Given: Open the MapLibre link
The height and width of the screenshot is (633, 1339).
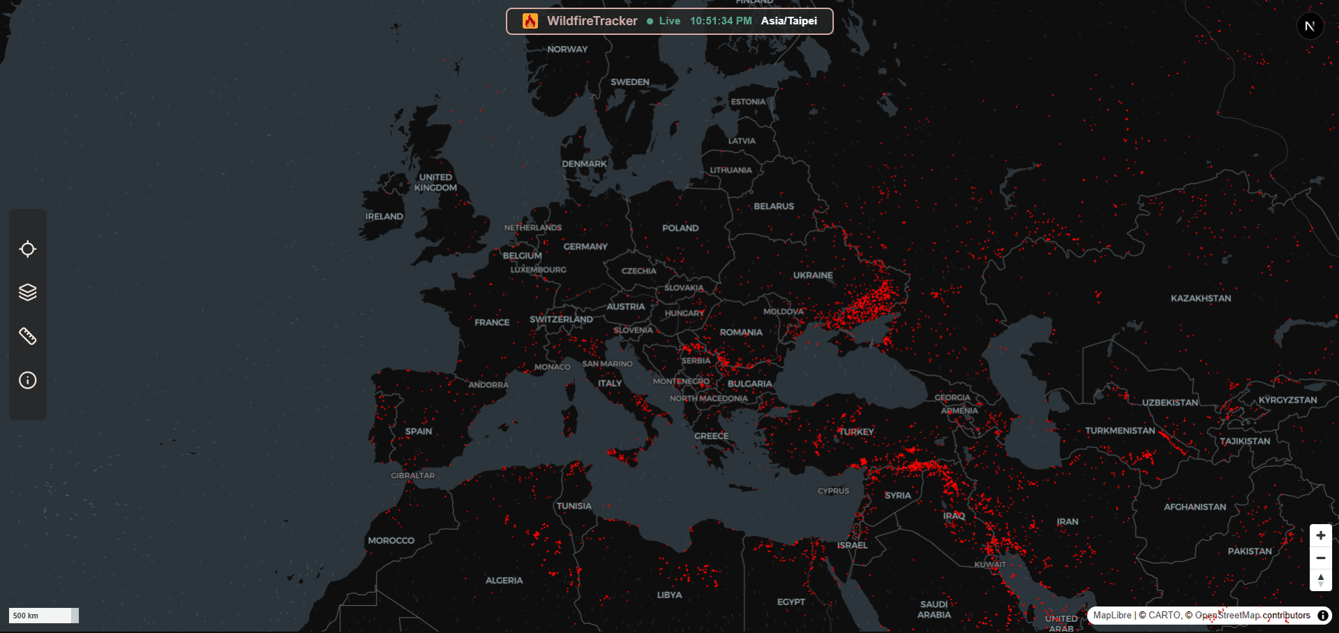Looking at the screenshot, I should click(1112, 616).
